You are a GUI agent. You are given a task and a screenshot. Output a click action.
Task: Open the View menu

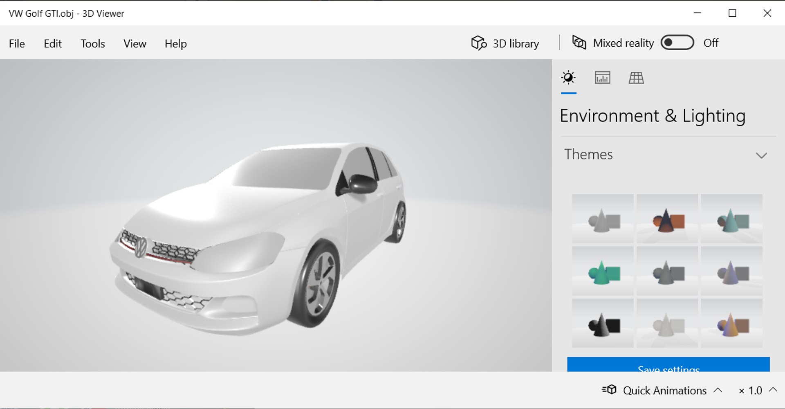pos(135,43)
